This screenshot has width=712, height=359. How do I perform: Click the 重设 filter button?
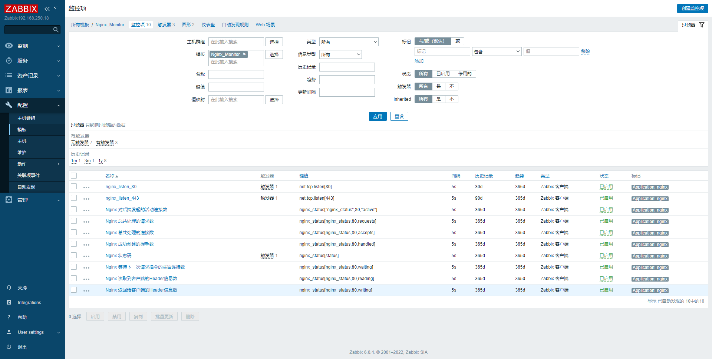point(399,116)
